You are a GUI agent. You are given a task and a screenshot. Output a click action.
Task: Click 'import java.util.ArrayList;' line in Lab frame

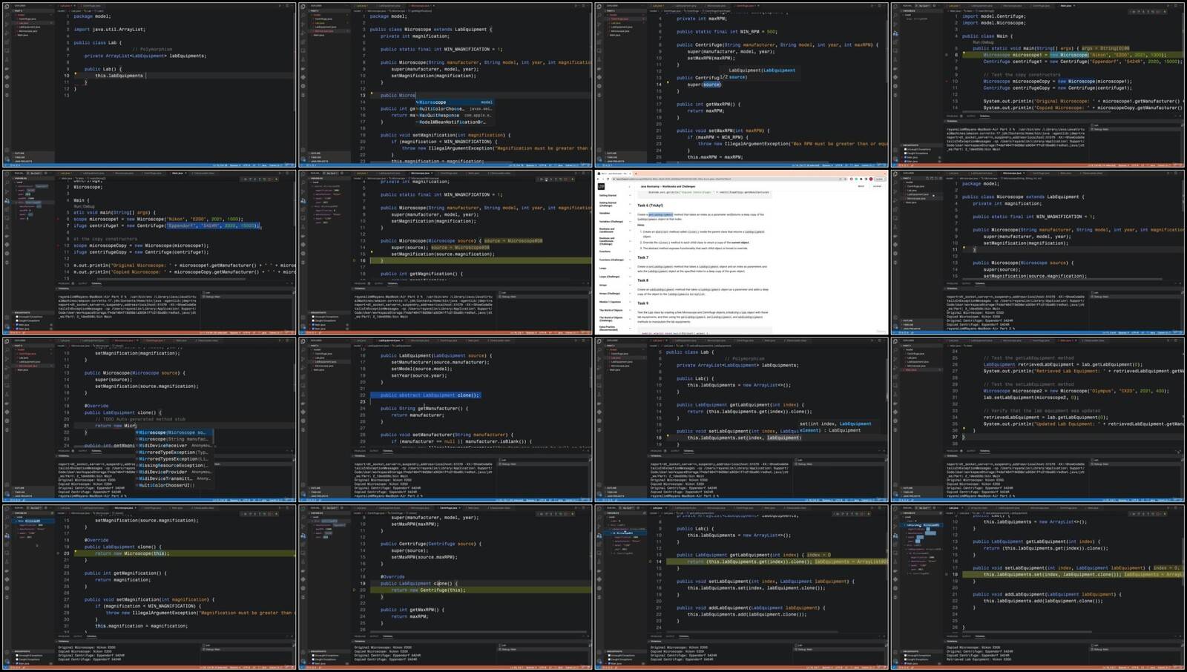tap(109, 30)
